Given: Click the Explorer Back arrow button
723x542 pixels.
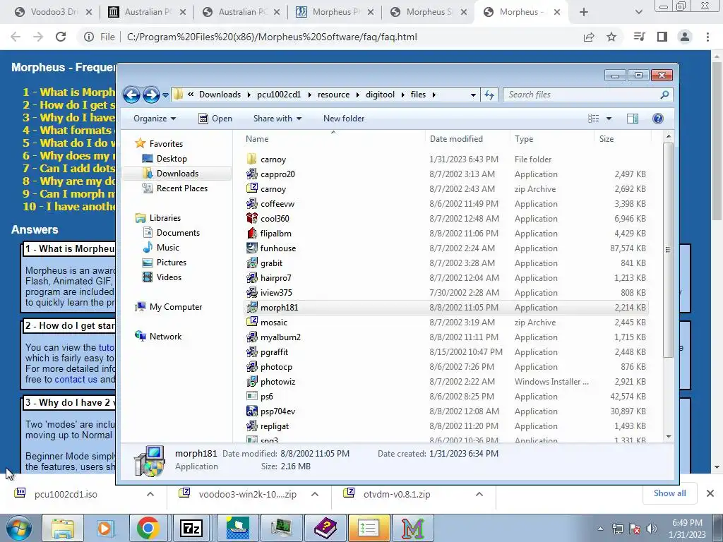Looking at the screenshot, I should pyautogui.click(x=131, y=95).
